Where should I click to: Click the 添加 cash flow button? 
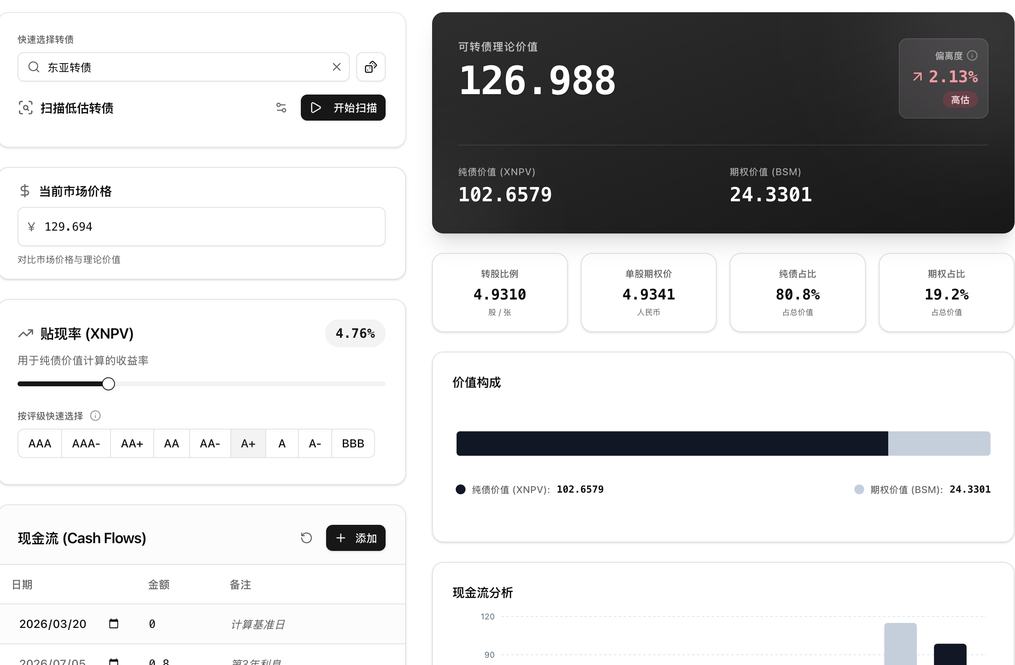coord(356,537)
